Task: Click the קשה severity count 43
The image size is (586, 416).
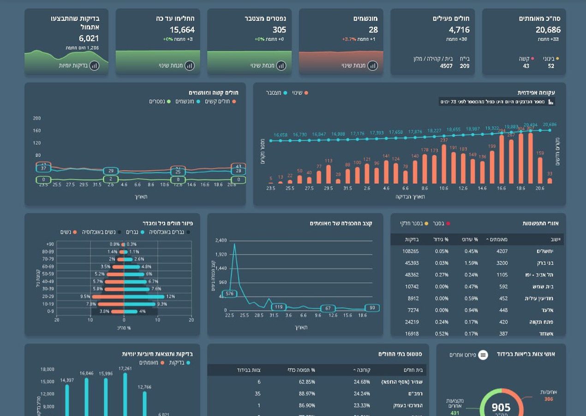Action: (x=526, y=66)
